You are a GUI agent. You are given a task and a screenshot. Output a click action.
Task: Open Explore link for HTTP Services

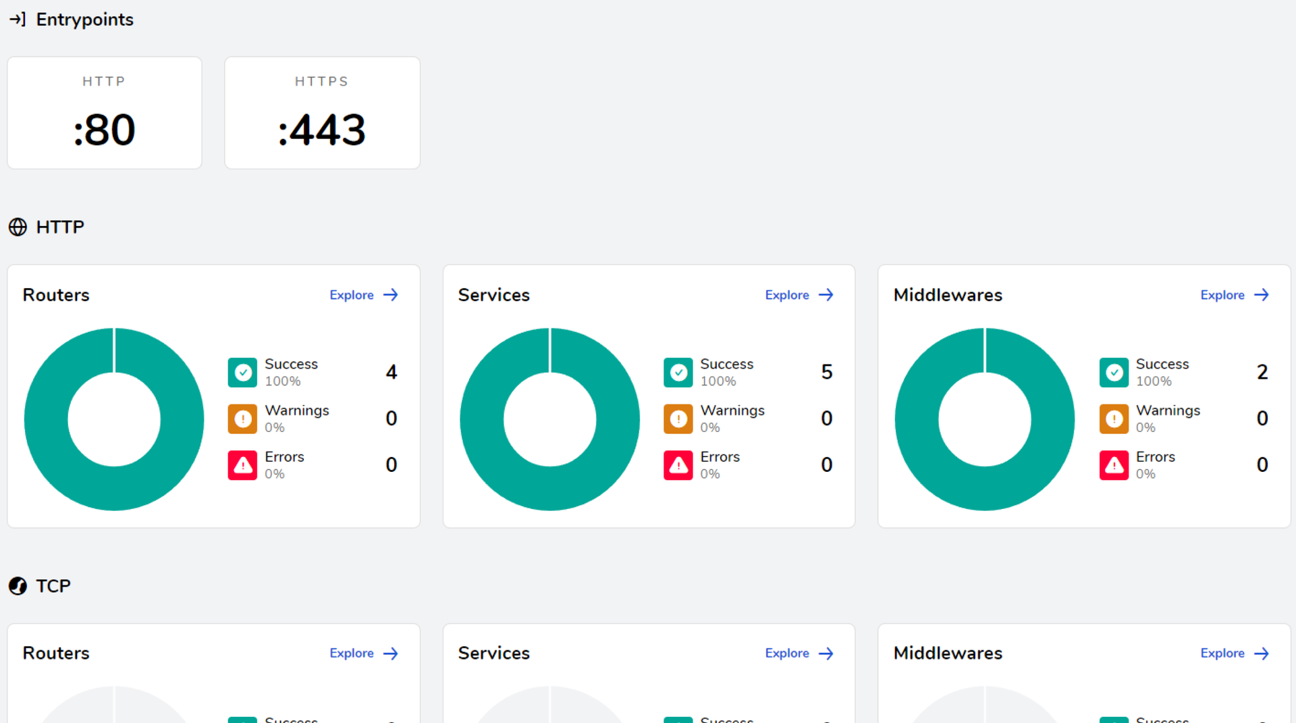click(799, 295)
